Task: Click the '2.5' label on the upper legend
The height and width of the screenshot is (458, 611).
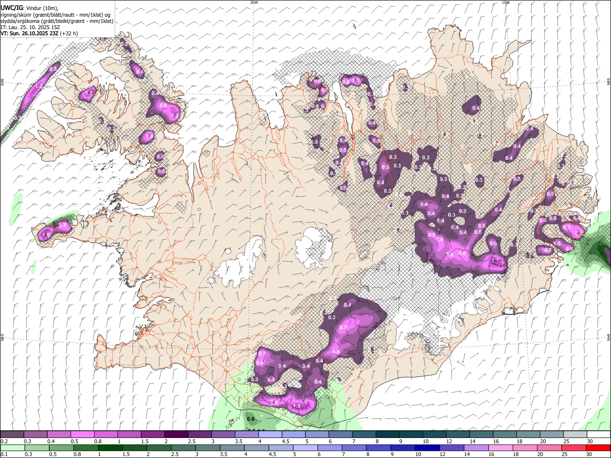Action: (x=191, y=441)
